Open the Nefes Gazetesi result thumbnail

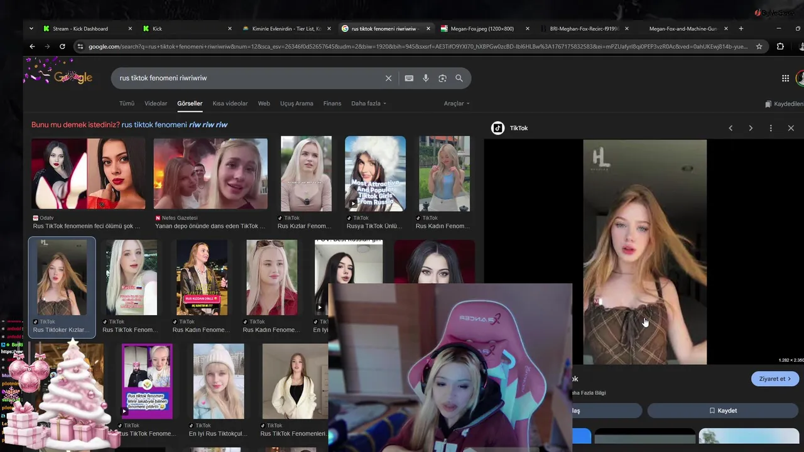pos(210,173)
